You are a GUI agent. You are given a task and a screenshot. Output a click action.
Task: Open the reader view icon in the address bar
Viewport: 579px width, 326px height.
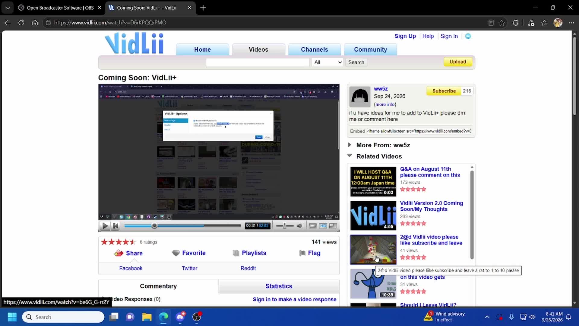point(491,23)
